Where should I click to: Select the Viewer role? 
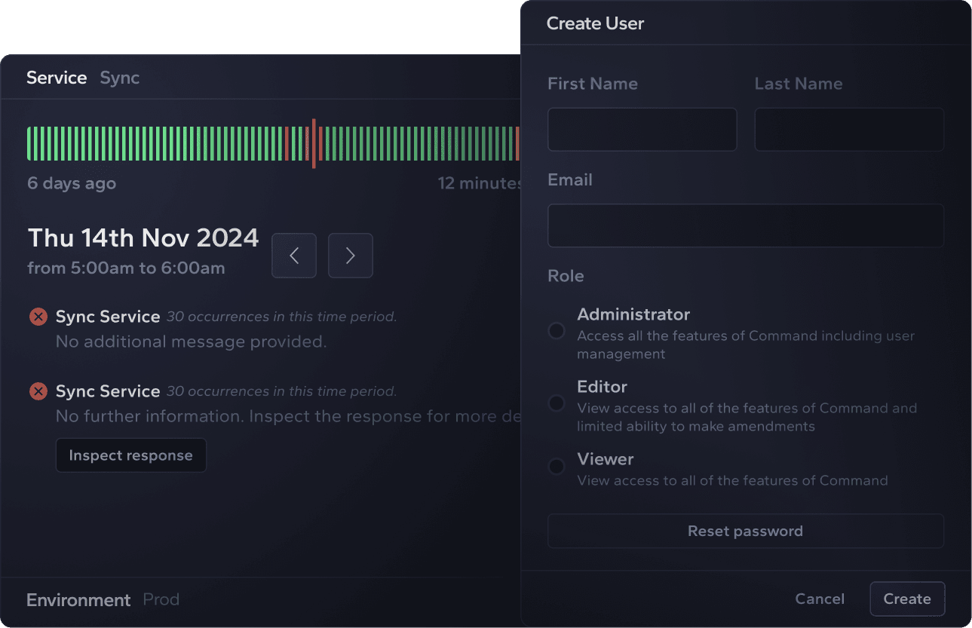click(556, 467)
